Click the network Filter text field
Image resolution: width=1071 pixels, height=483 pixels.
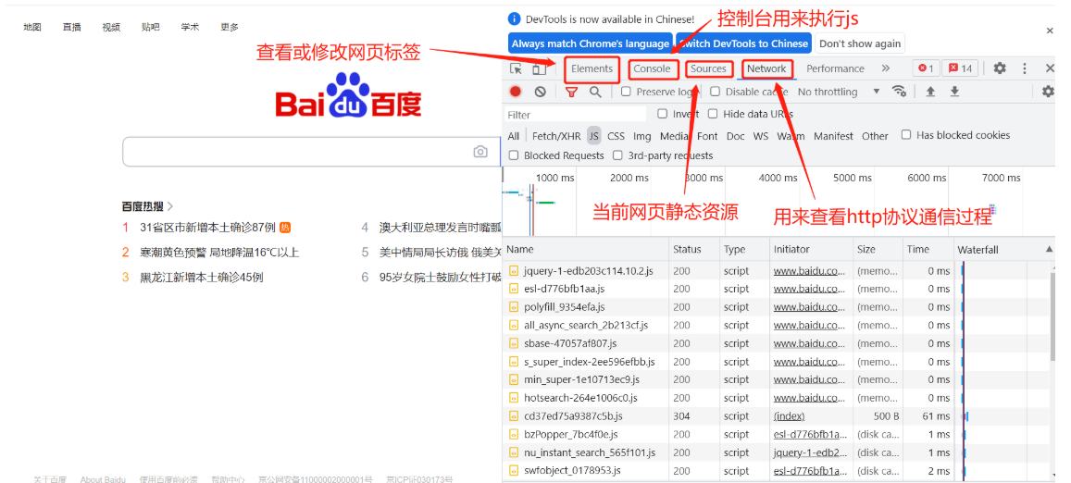[576, 114]
